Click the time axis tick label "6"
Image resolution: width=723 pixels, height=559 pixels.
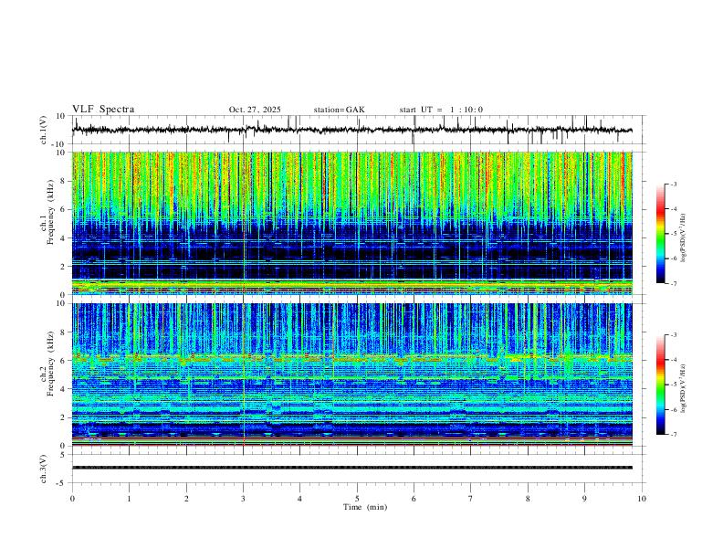point(414,499)
